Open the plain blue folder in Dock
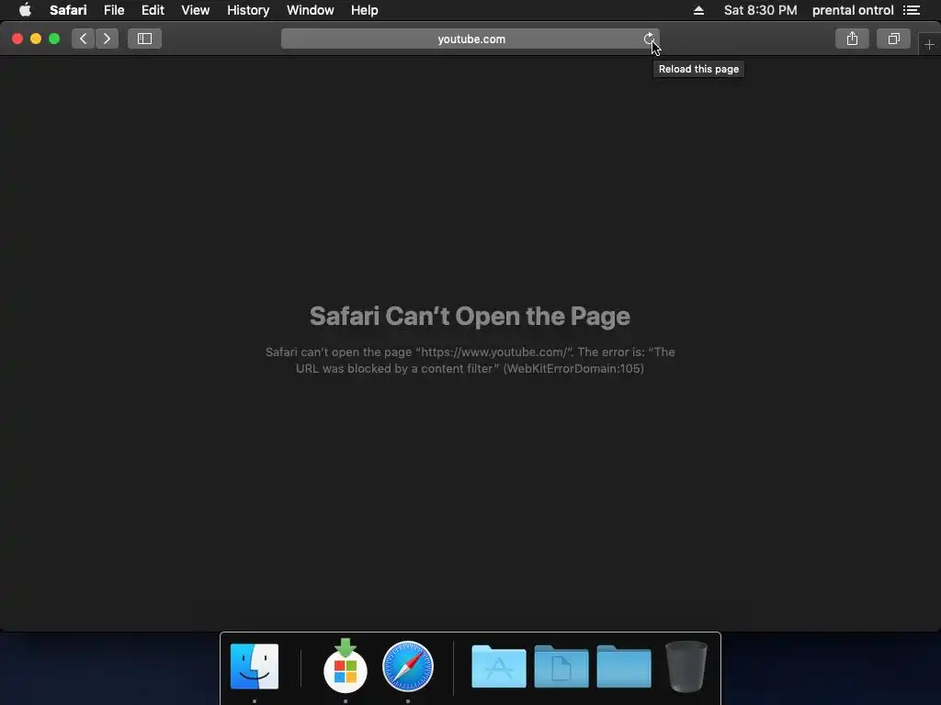Screen dimensions: 941x705 click(624, 666)
